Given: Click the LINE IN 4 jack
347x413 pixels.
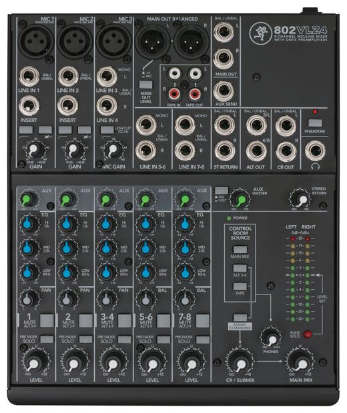Looking at the screenshot, I should coord(107,106).
